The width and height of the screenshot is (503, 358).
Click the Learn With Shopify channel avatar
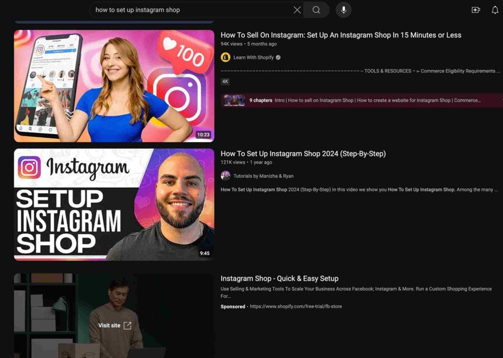pyautogui.click(x=224, y=57)
